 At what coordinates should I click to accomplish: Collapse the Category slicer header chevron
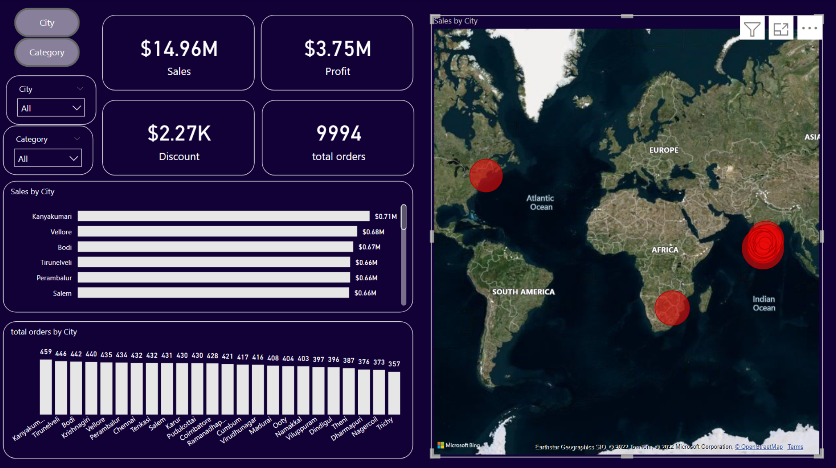click(77, 139)
